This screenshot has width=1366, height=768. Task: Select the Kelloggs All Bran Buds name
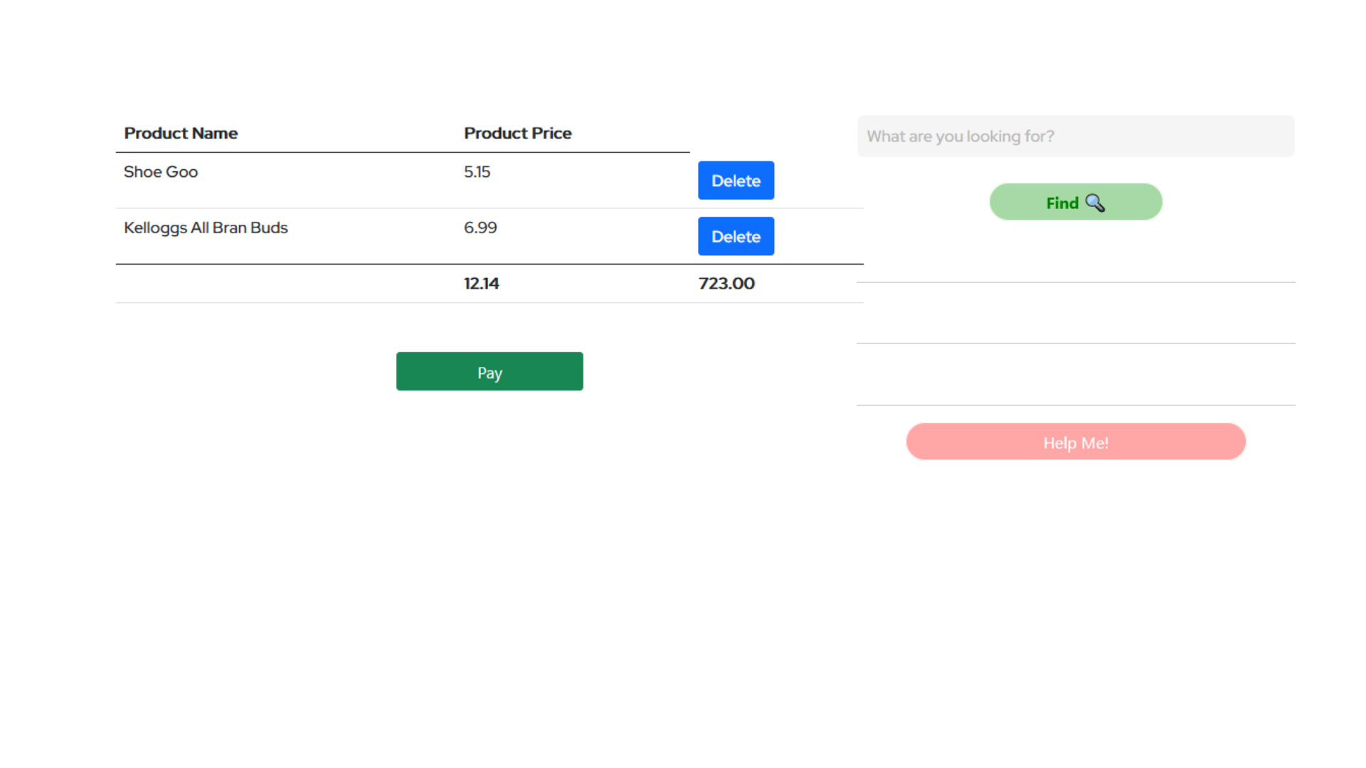pos(206,228)
